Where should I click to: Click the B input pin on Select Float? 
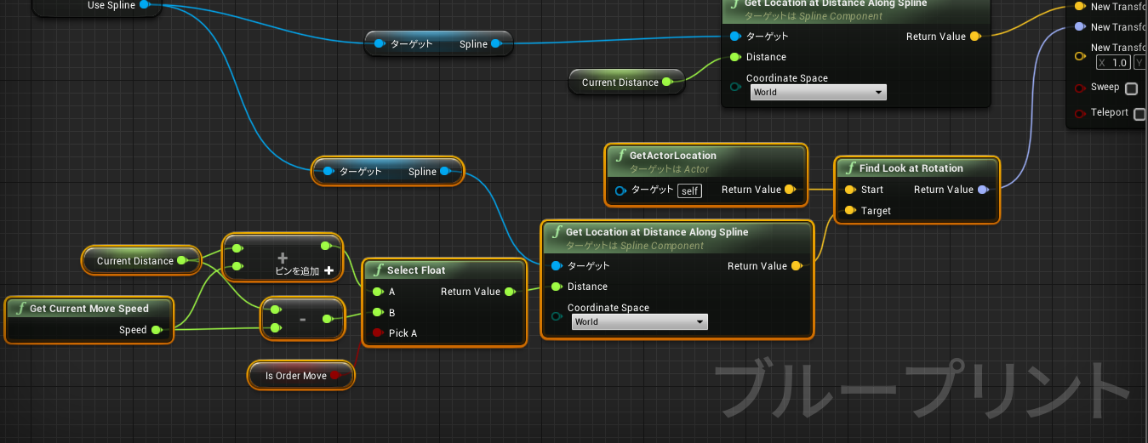[377, 312]
